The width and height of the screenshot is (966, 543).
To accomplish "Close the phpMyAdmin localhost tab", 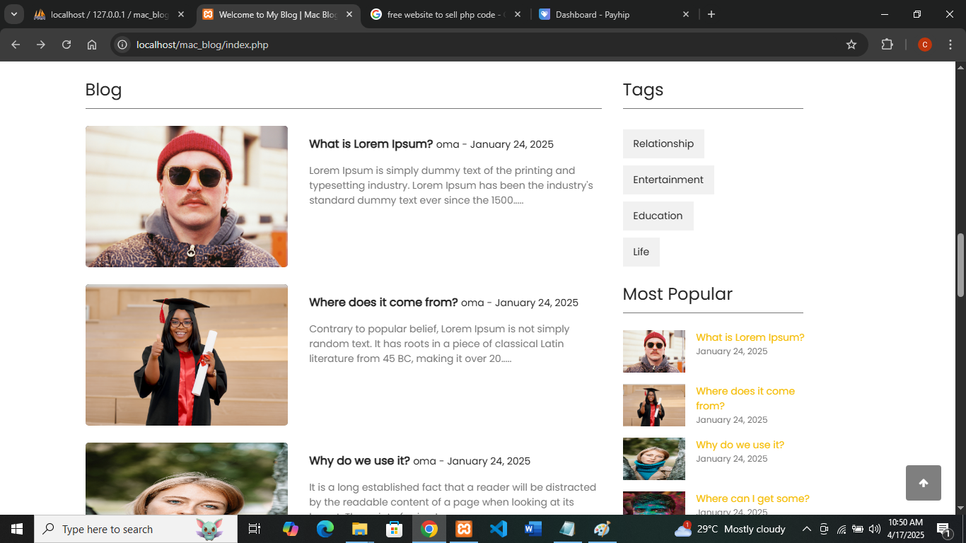I will (x=181, y=14).
